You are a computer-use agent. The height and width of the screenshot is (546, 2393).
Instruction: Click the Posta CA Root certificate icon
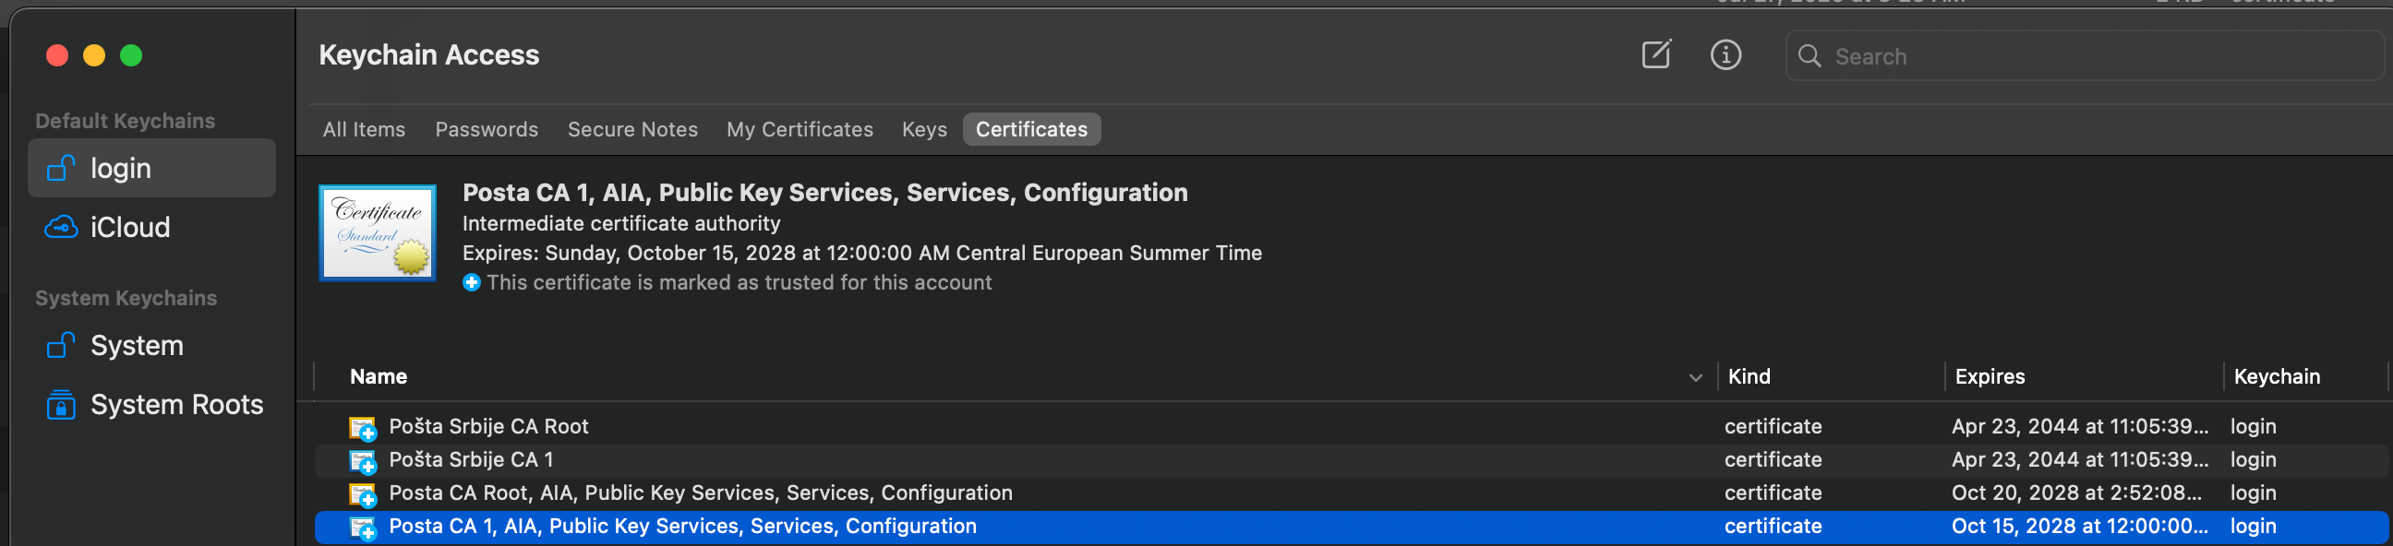(362, 494)
